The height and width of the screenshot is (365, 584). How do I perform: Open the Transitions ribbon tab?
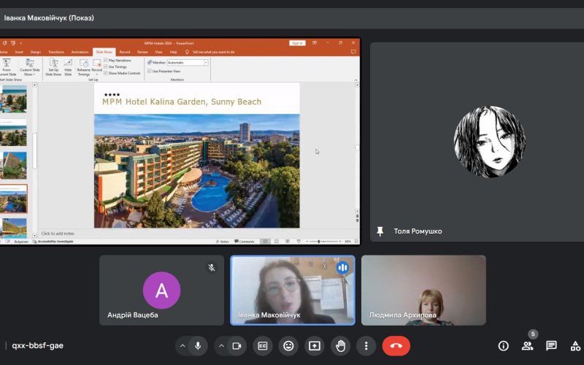[x=56, y=52]
